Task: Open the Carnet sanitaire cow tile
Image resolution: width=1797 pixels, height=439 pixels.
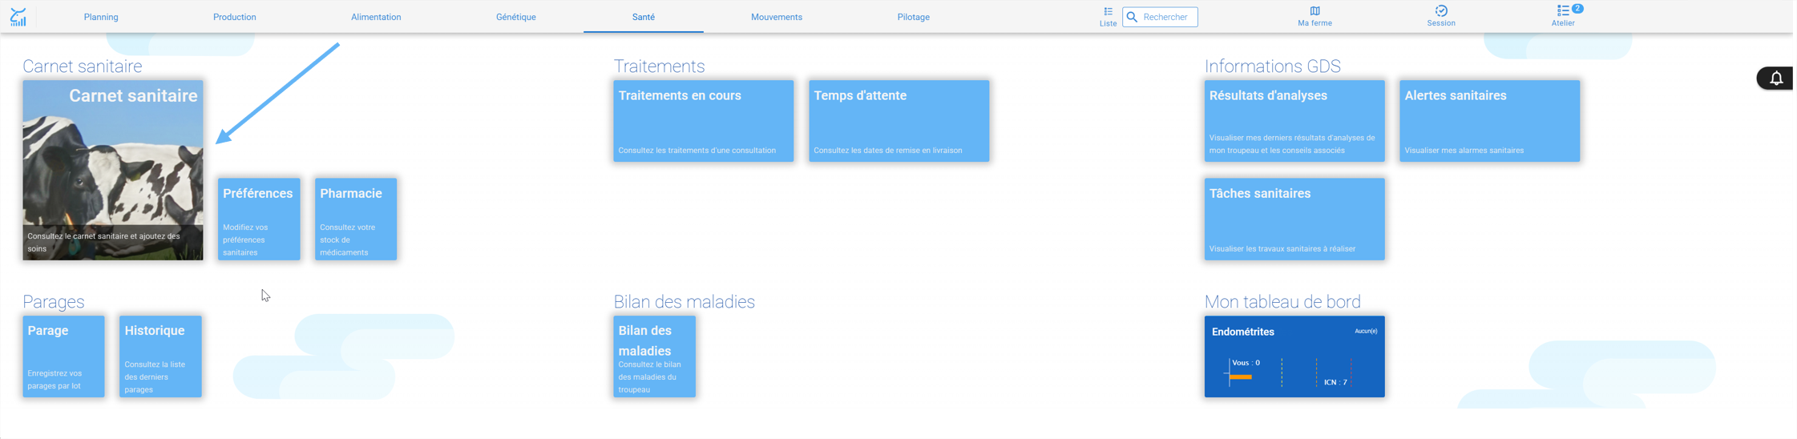Action: click(x=113, y=170)
